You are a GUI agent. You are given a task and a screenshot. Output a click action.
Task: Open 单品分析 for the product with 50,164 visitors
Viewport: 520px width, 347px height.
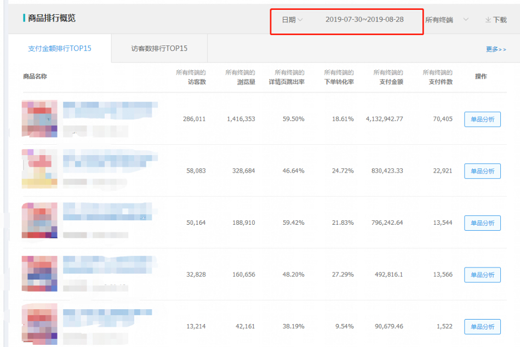482,223
